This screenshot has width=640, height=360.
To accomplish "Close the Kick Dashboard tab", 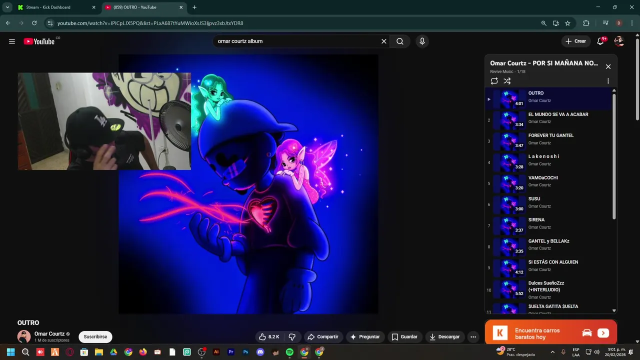I will point(93,7).
